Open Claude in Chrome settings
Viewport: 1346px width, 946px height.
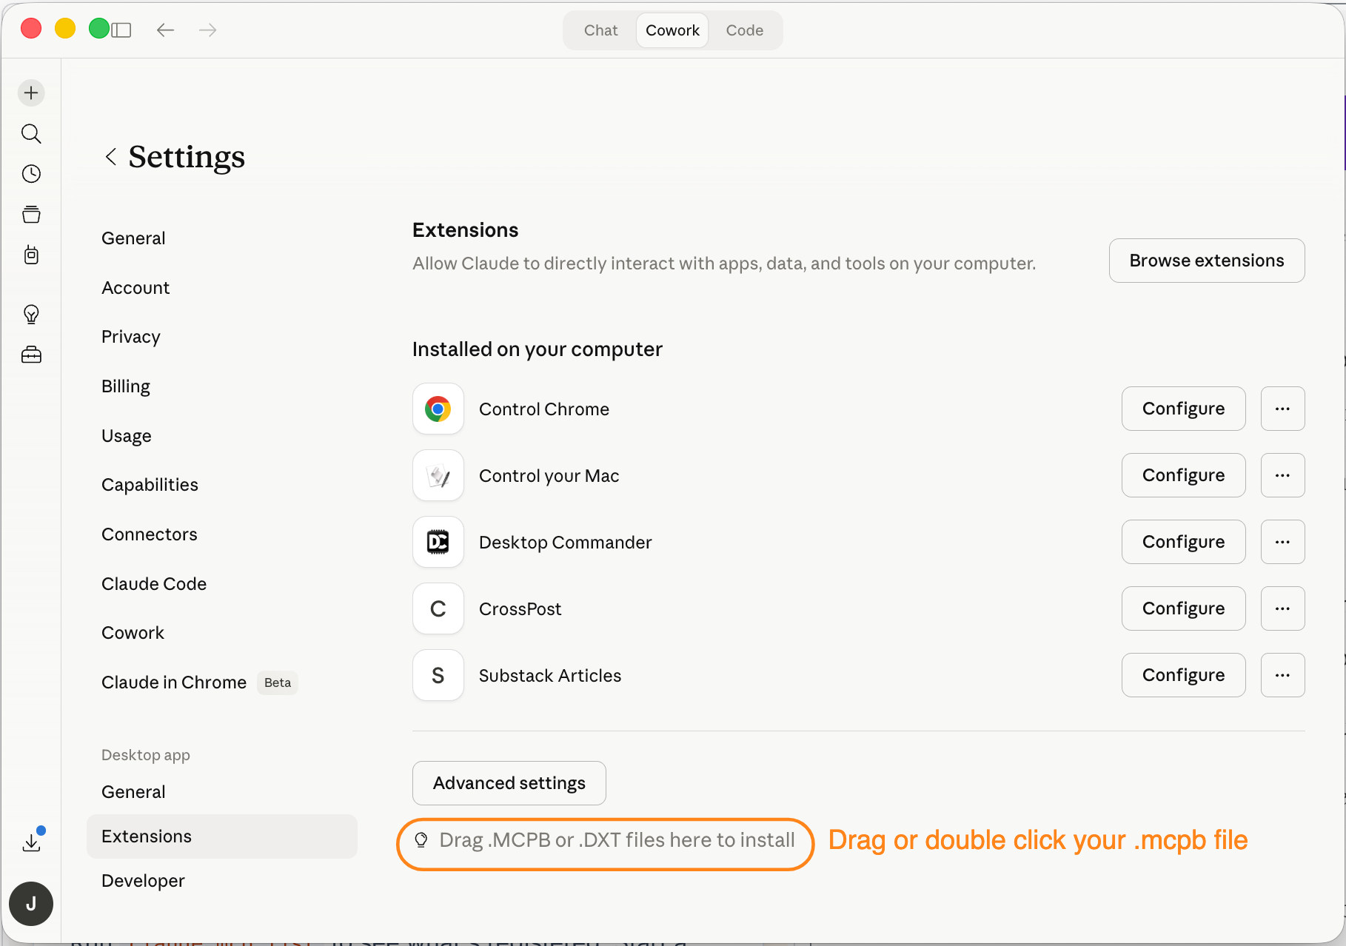tap(174, 682)
